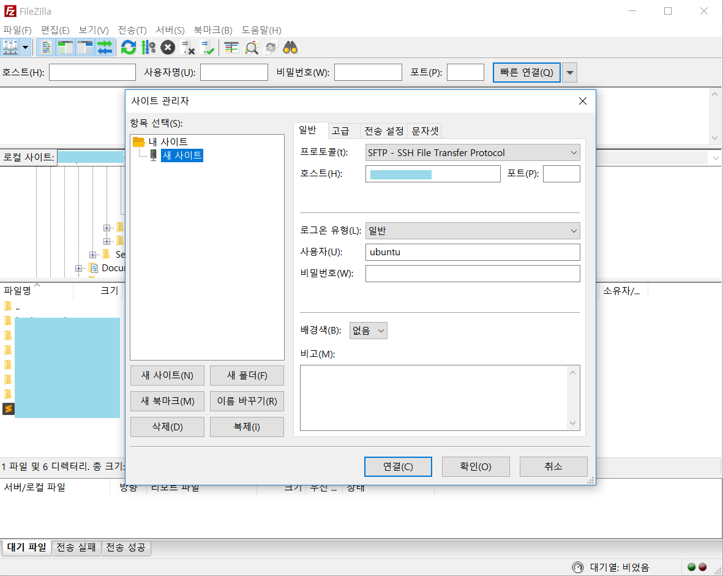The image size is (723, 576).
Task: Select the '새 사이트' entry
Action: [x=182, y=155]
